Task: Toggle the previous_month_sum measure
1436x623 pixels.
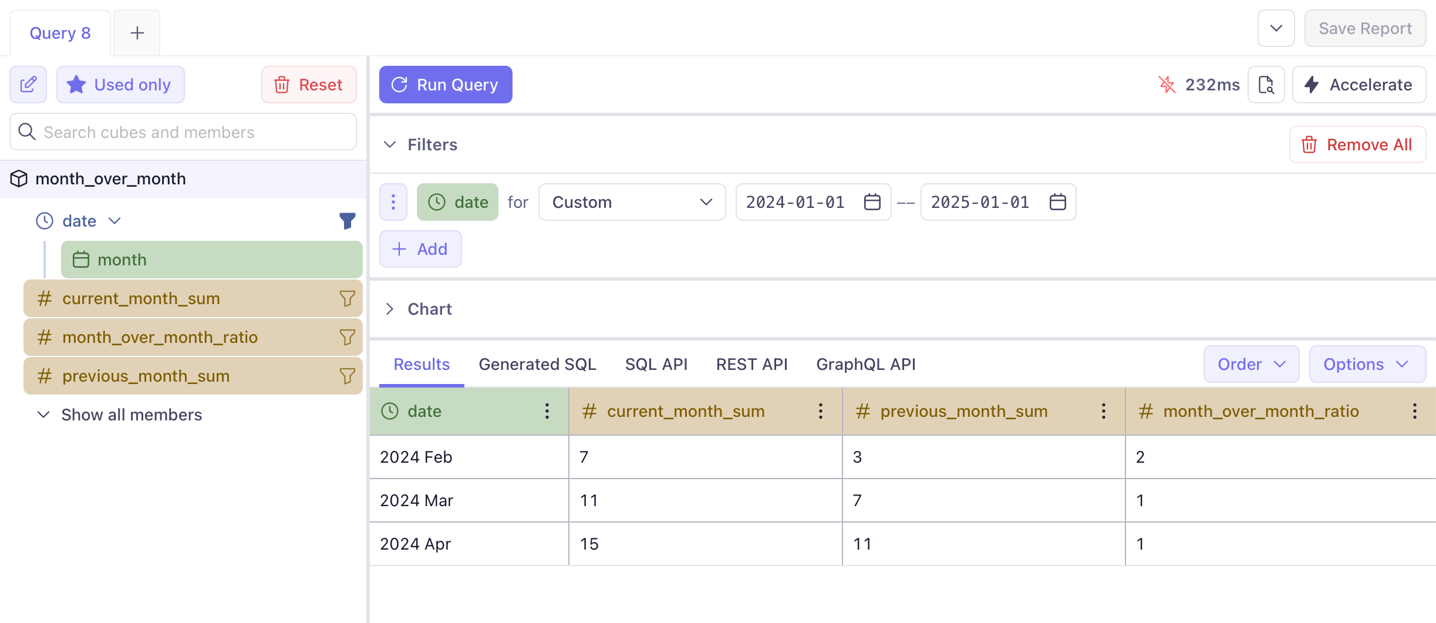Action: (x=193, y=376)
